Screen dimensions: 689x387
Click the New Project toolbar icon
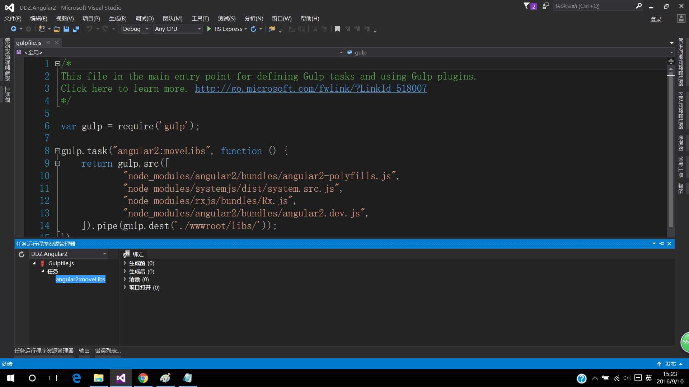[42, 29]
